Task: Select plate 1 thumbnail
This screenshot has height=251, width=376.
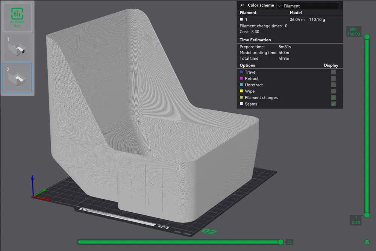Action: click(x=17, y=47)
